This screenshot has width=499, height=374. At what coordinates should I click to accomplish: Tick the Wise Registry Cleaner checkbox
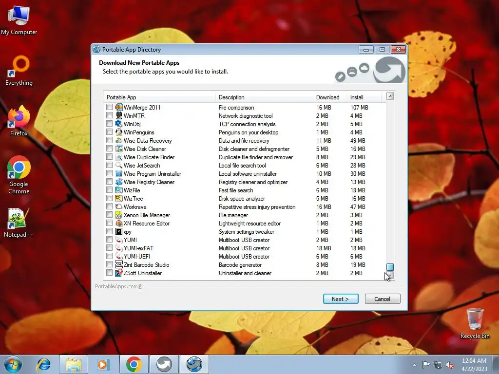tap(110, 182)
